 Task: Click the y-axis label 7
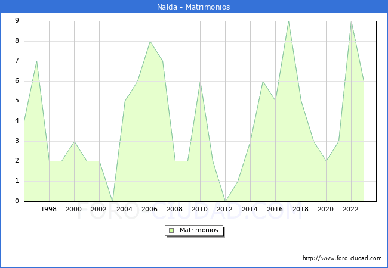pyautogui.click(x=17, y=61)
